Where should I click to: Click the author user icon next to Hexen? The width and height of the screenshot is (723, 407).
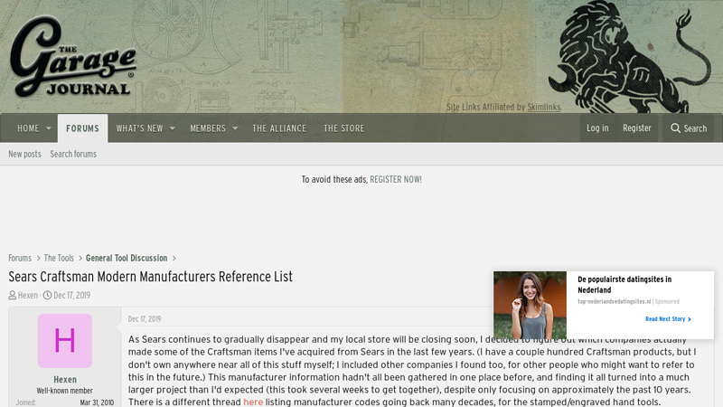tap(13, 296)
